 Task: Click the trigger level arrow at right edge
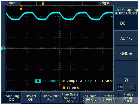coord(112,17)
